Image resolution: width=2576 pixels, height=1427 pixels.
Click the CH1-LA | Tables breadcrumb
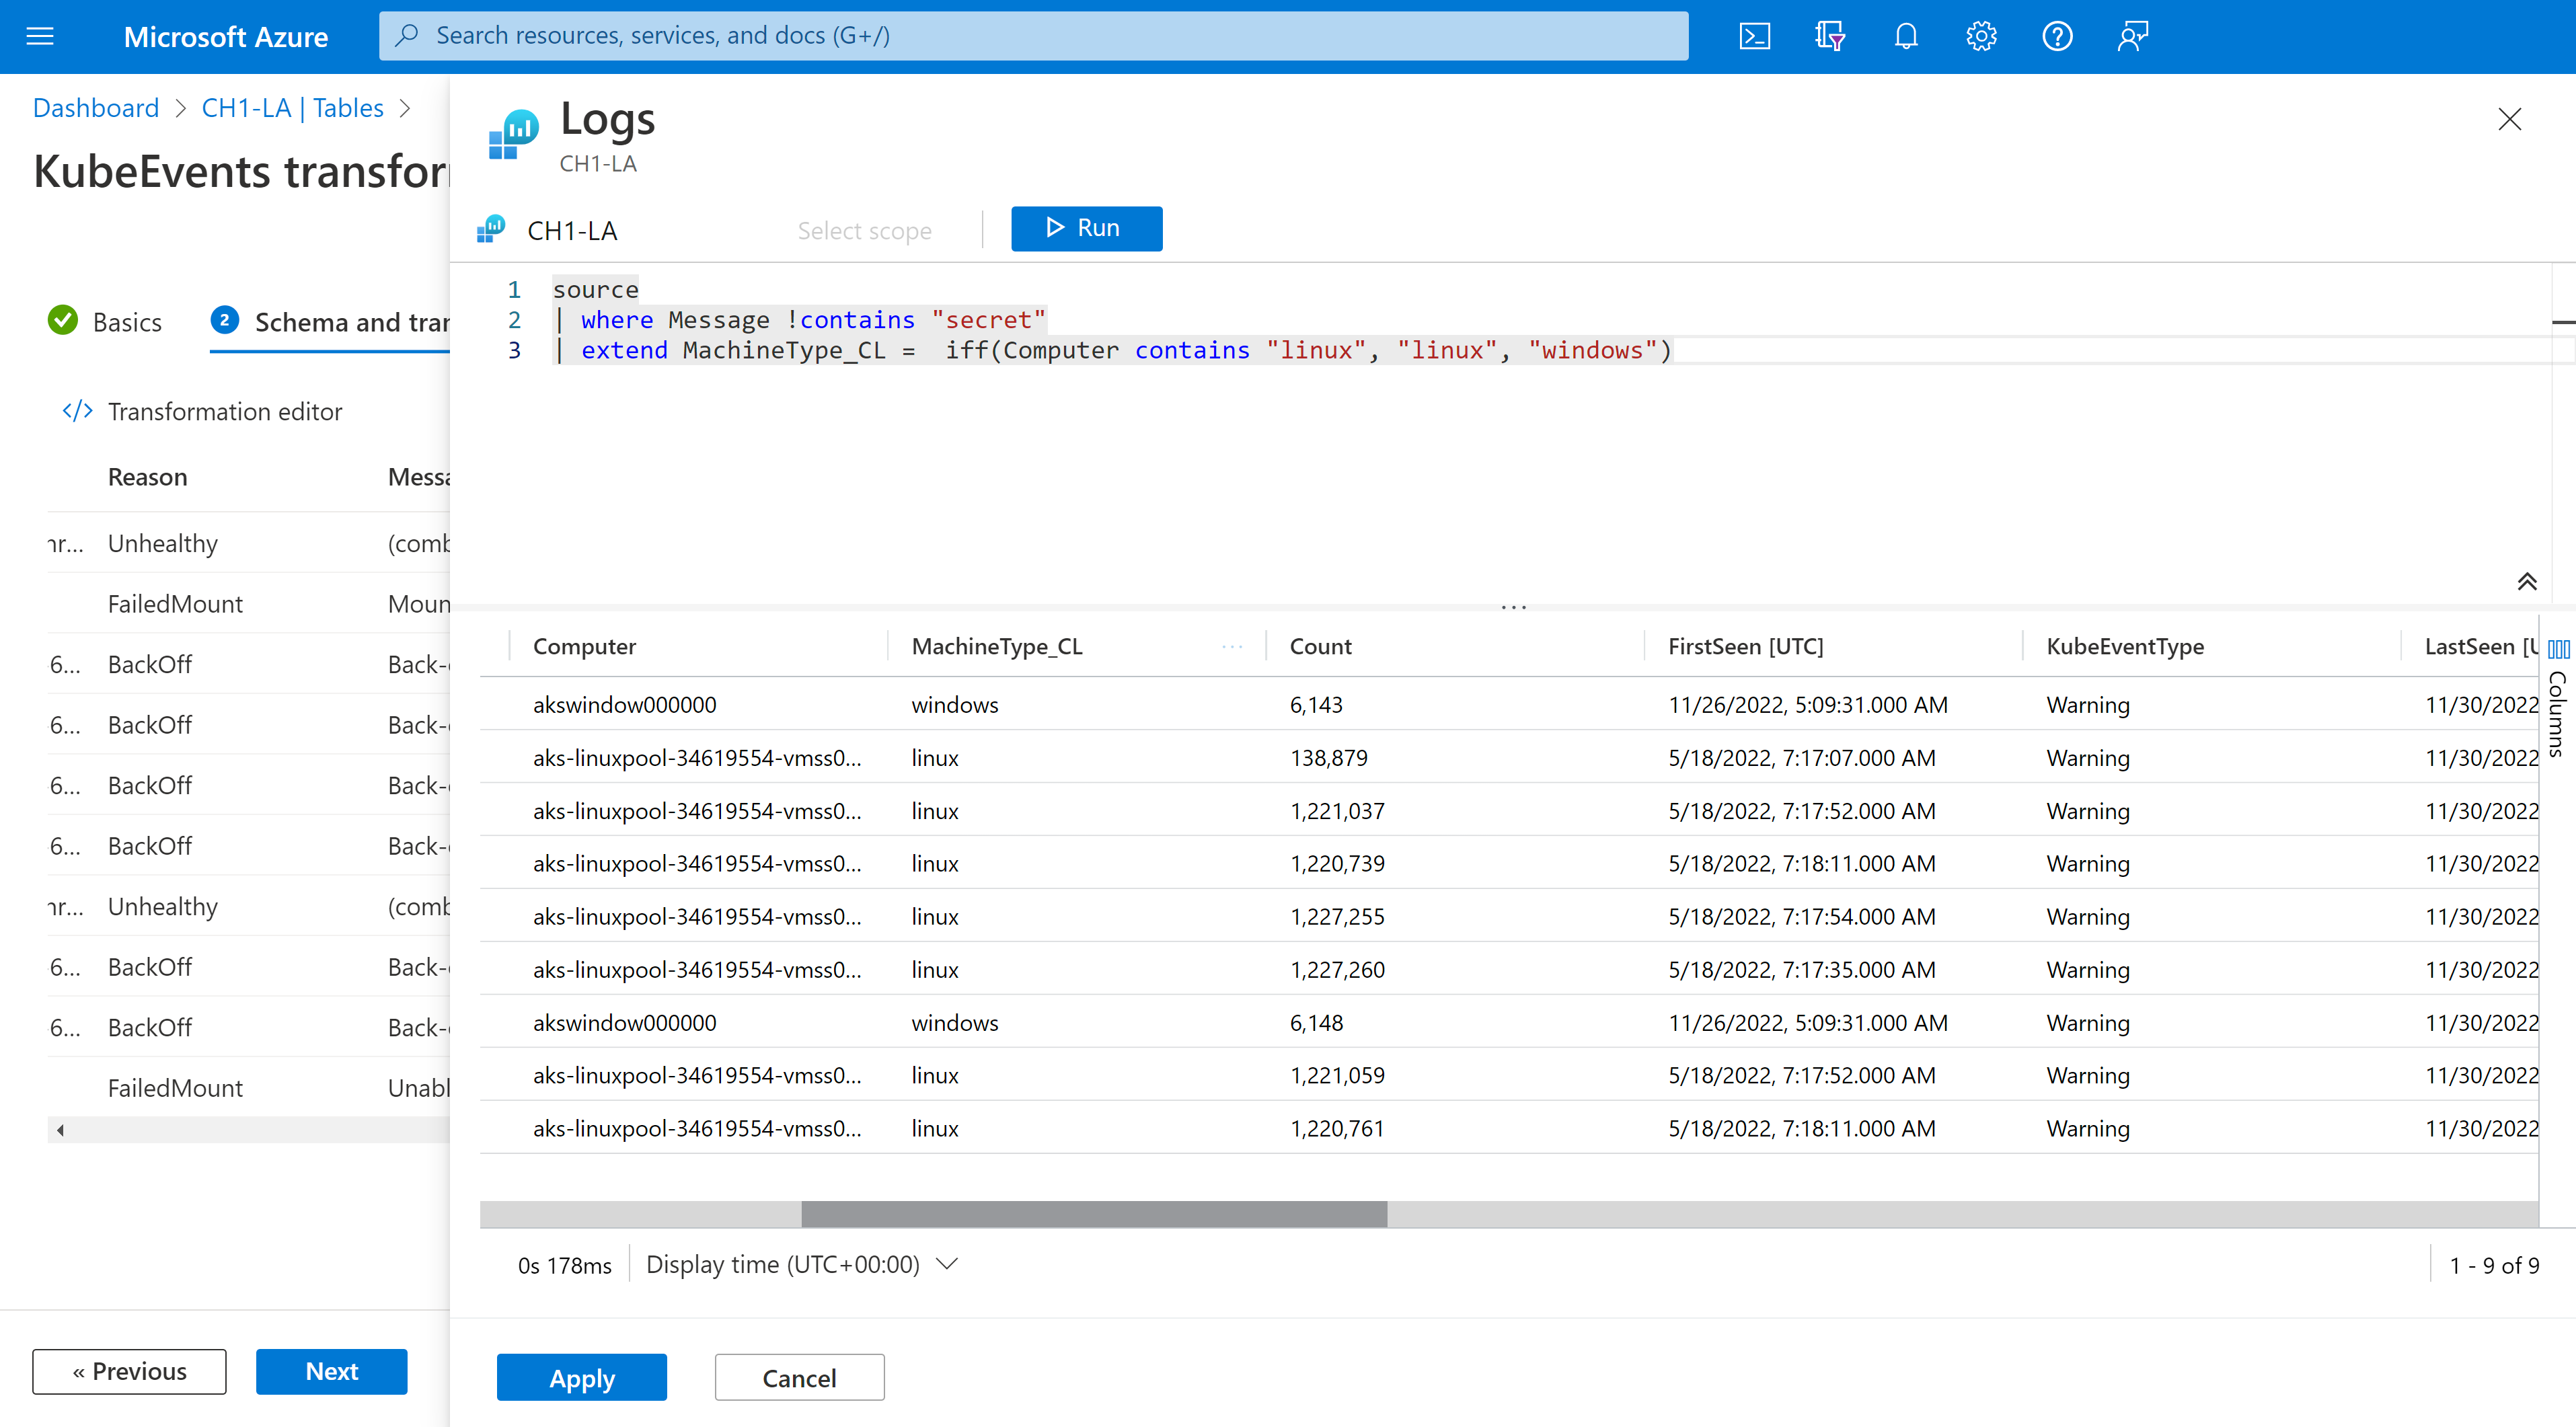point(292,108)
